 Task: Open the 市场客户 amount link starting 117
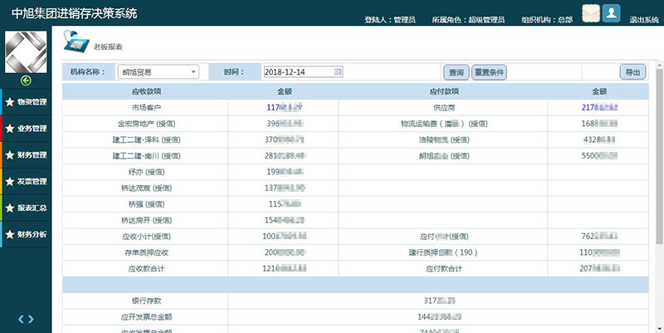[x=284, y=108]
